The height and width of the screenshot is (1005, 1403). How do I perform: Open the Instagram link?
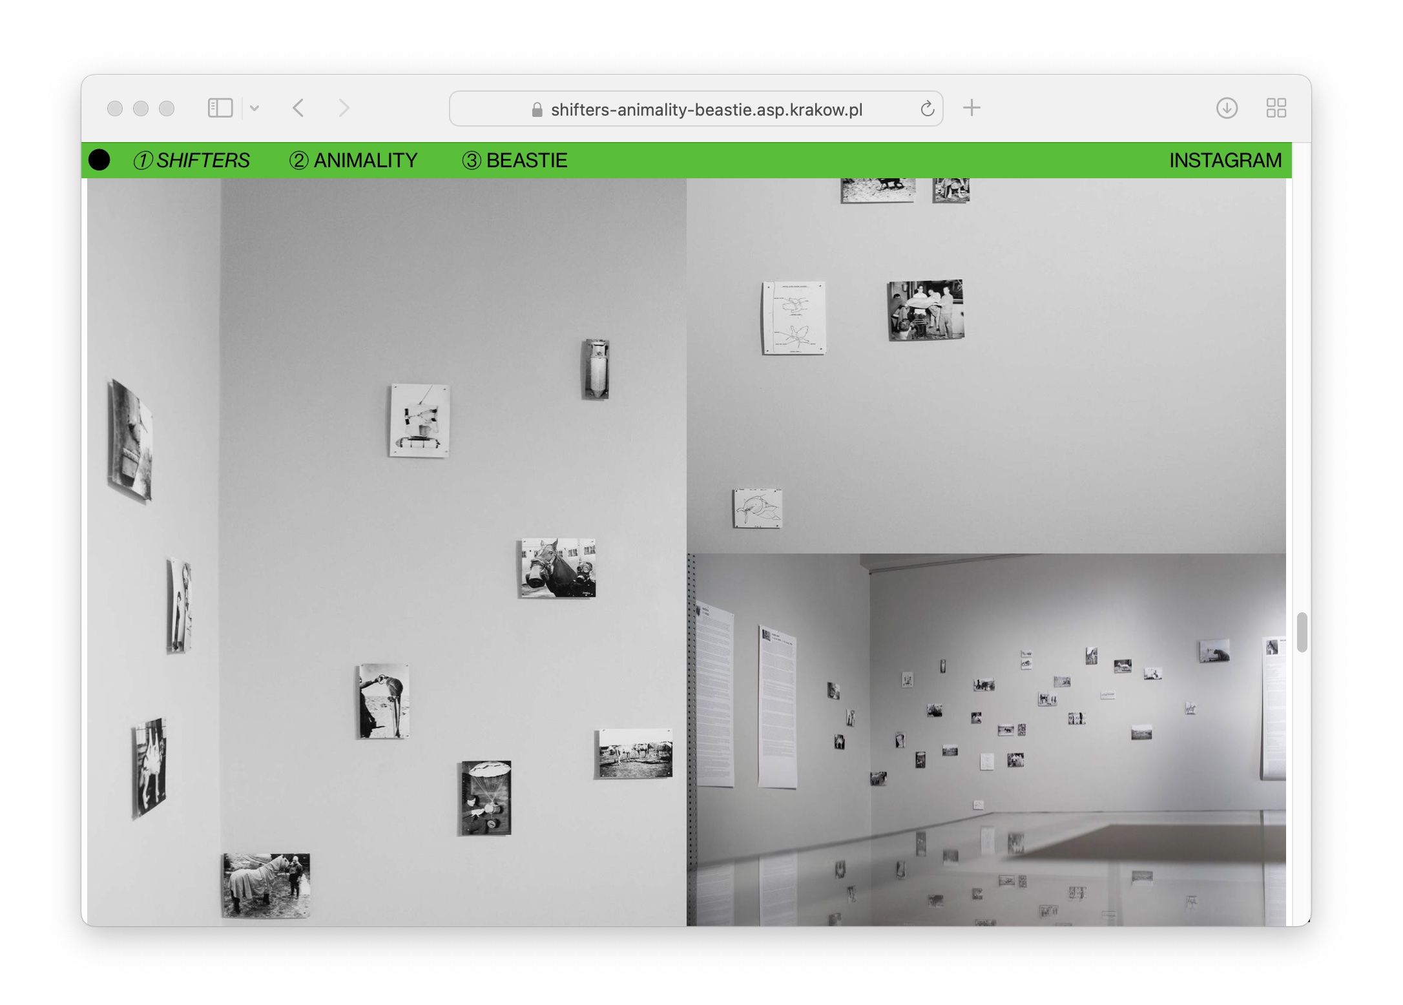click(x=1225, y=160)
